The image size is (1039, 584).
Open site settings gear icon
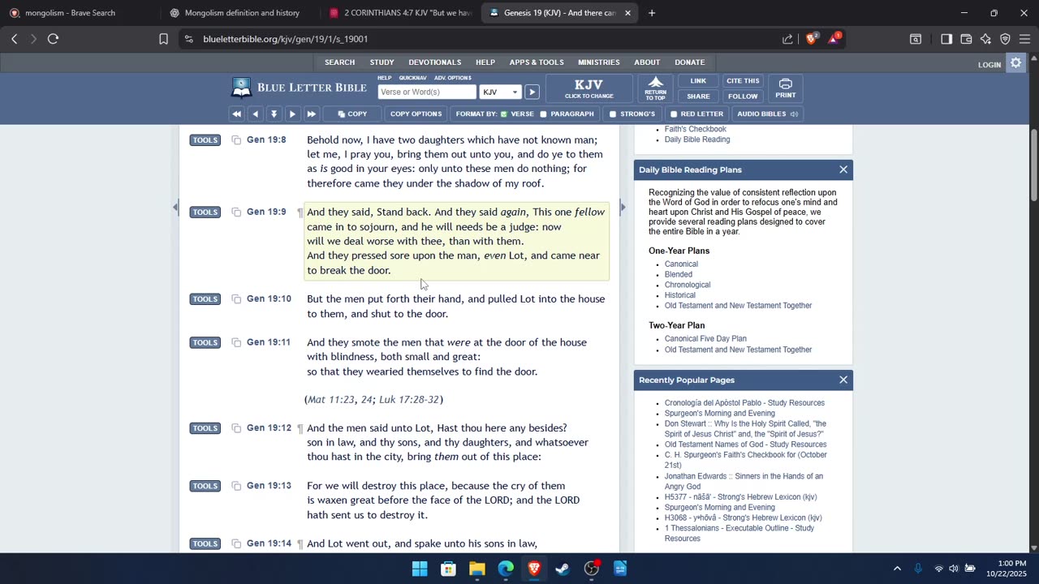[1015, 63]
